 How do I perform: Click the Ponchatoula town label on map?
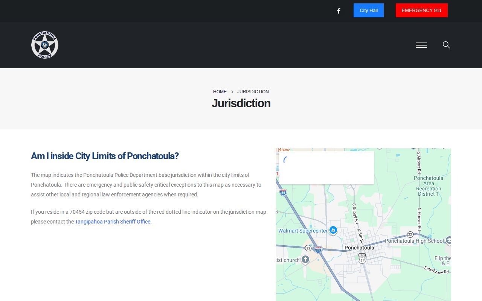point(359,248)
